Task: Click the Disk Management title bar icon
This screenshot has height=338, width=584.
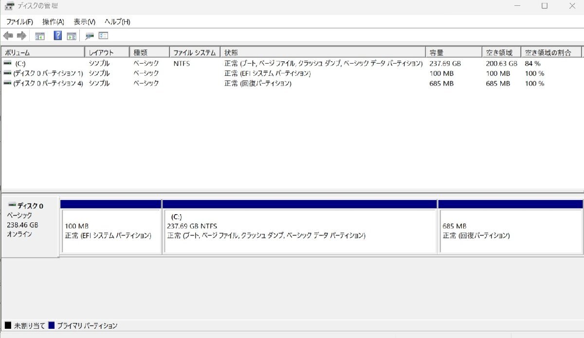Action: click(10, 6)
